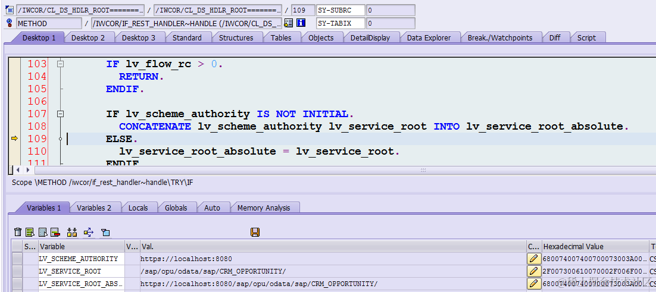
Task: Click the LV_SERVICE_ROOT_ABS... variable name cell
Action: 82,284
